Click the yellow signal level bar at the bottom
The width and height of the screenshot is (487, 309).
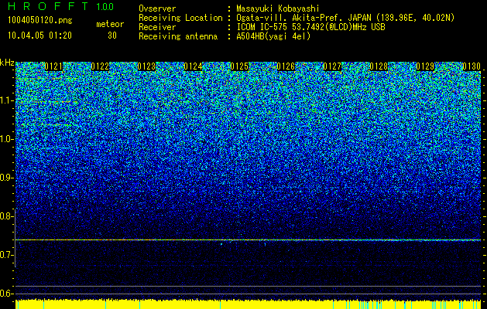(249, 304)
